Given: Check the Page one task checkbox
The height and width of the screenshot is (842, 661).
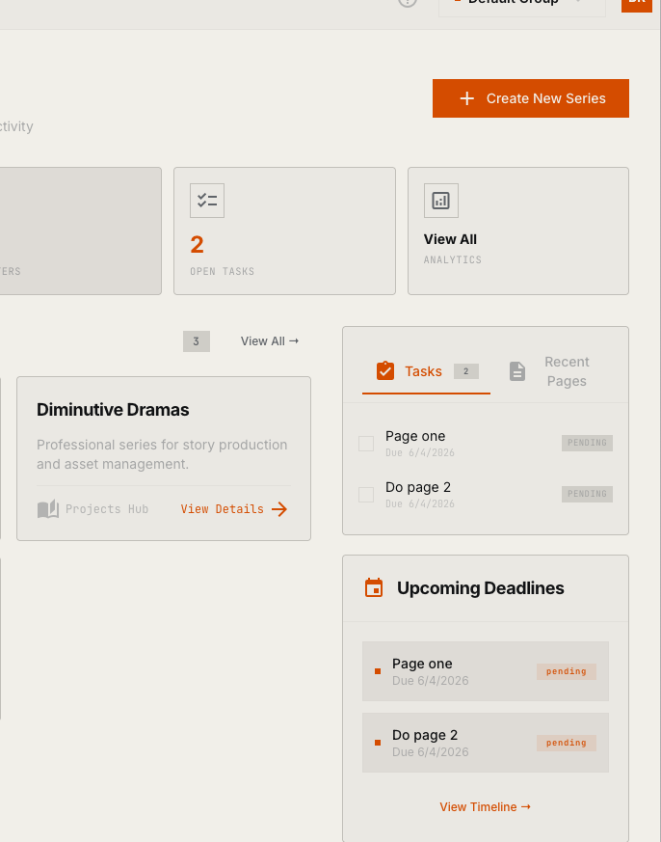Looking at the screenshot, I should click(366, 444).
